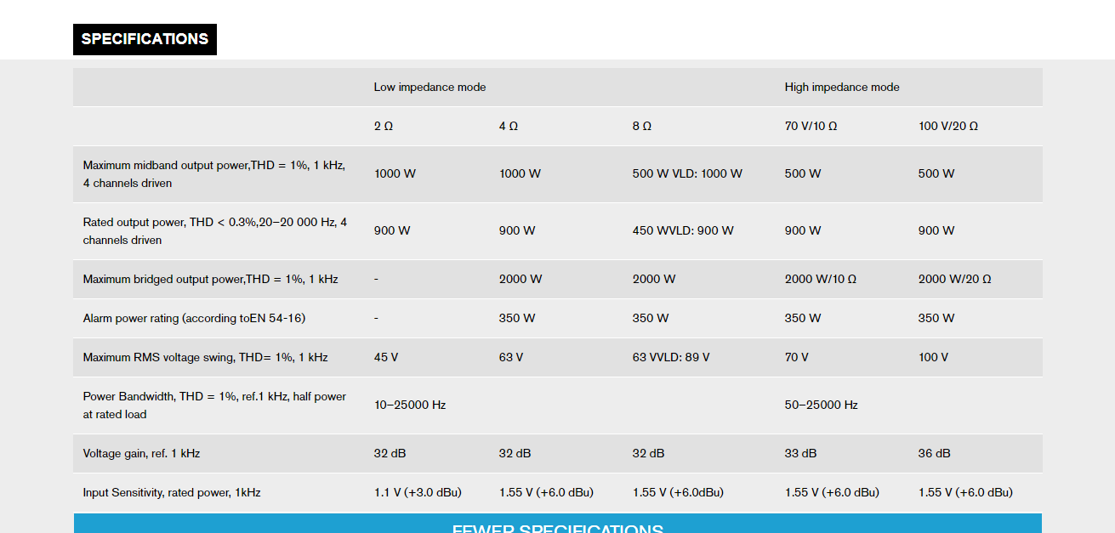Select 350 W alarm rating under 4 Ω
This screenshot has width=1115, height=533.
pos(517,319)
